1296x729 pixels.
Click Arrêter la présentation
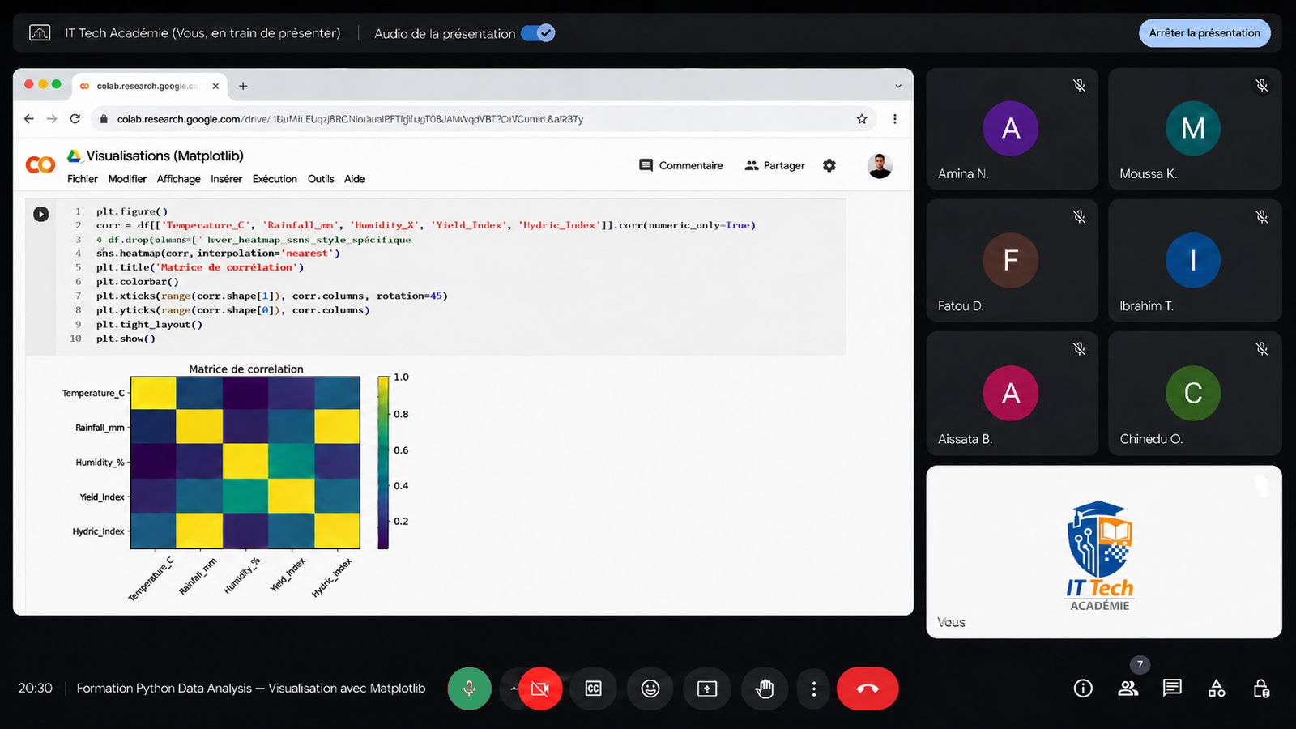(1204, 33)
